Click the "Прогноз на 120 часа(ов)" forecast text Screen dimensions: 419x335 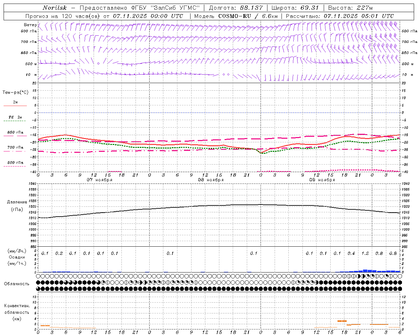coord(63,16)
